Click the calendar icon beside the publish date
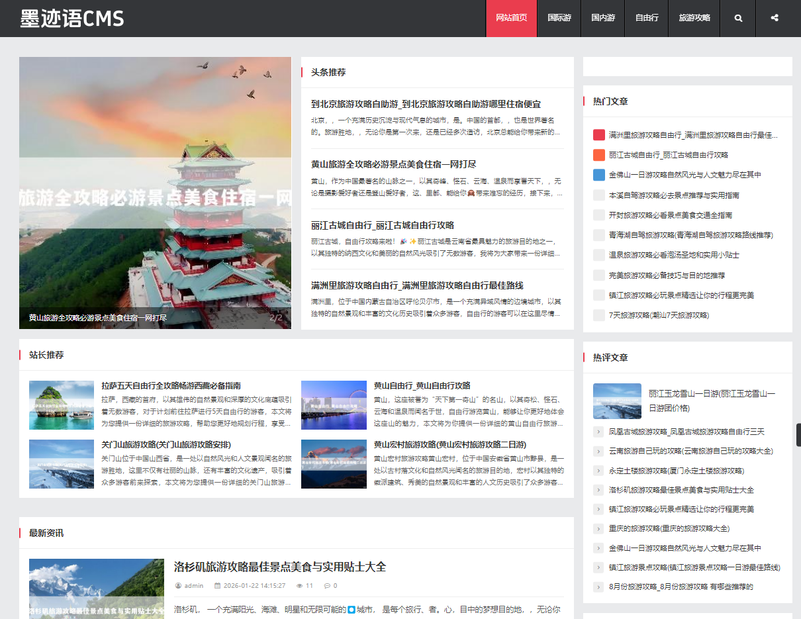801x619 pixels. 218,586
